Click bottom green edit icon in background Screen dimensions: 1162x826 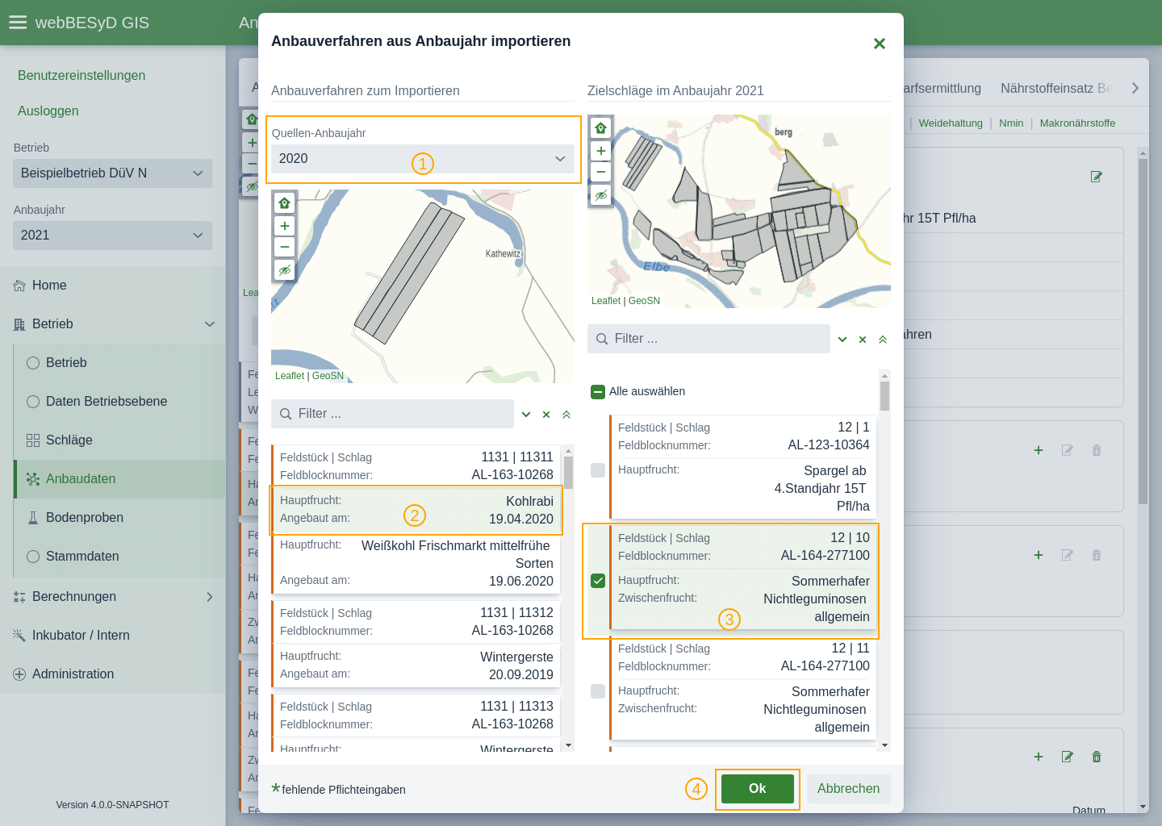[x=1068, y=757]
